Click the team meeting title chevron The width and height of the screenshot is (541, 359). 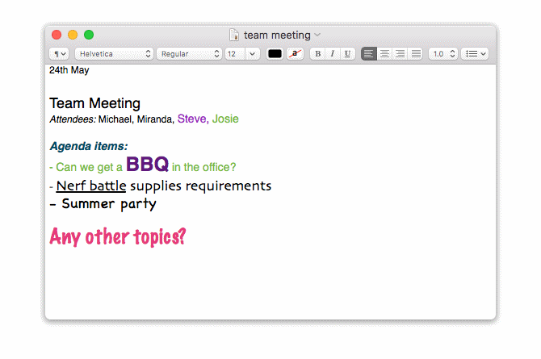pos(317,35)
